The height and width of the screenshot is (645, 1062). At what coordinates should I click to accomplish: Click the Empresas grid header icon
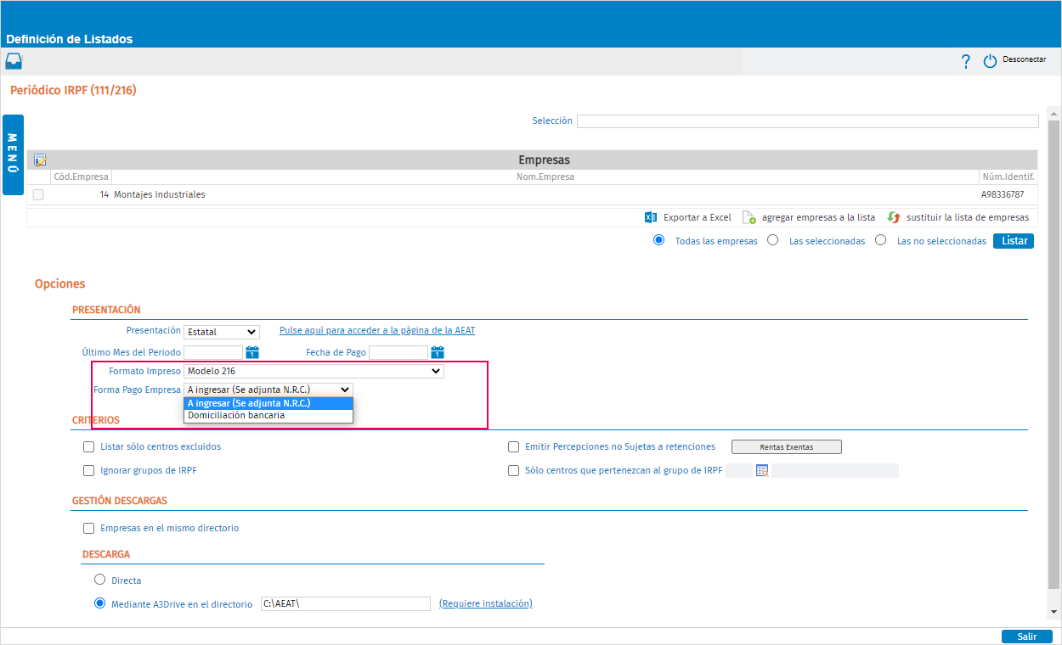[40, 160]
